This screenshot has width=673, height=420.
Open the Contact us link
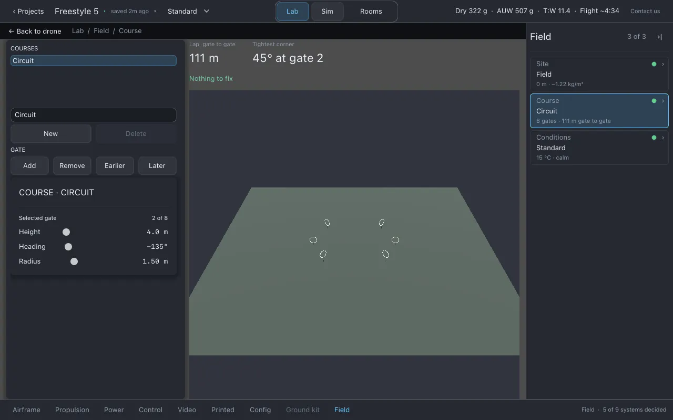coord(645,11)
